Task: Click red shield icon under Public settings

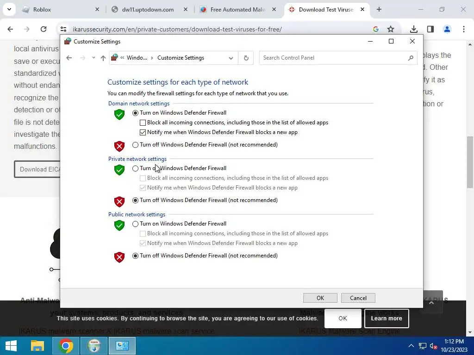Action: pos(119,257)
